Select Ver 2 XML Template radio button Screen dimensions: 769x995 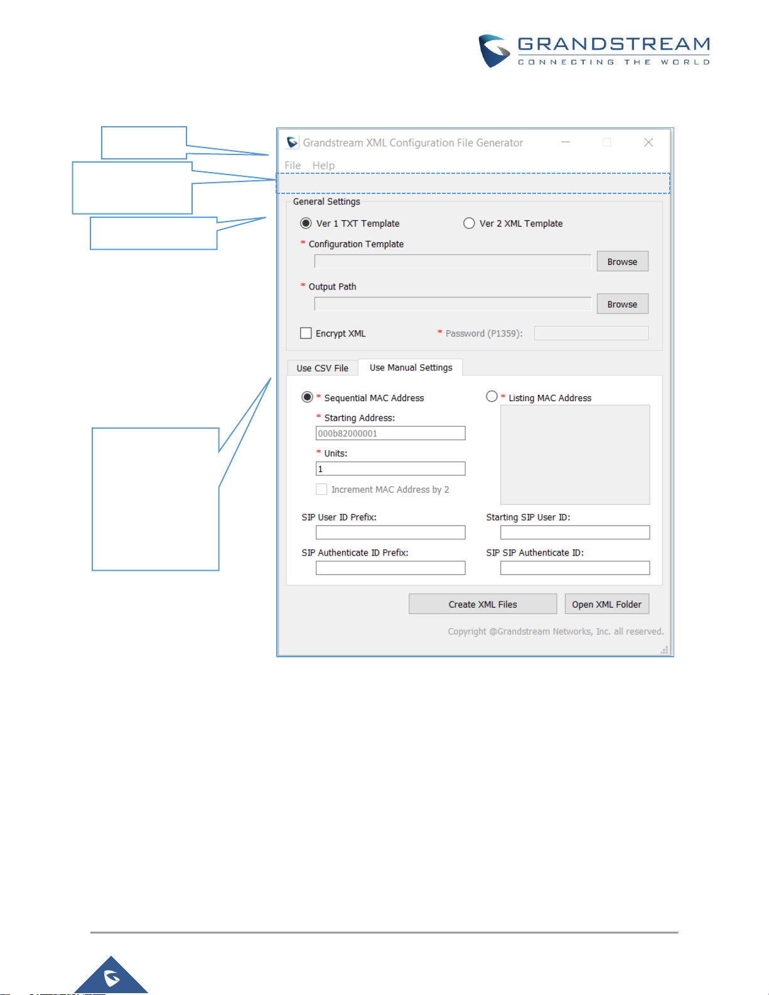point(469,223)
